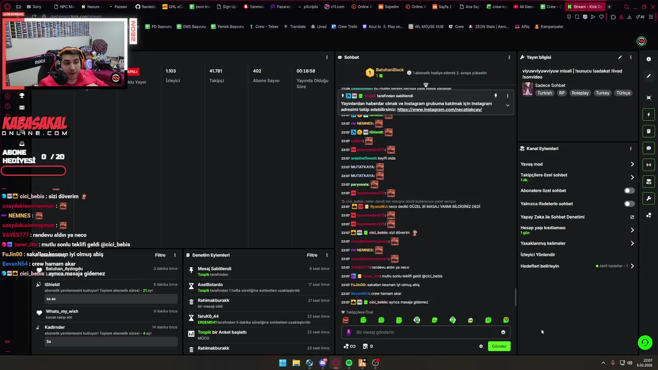
Task: Click the pin icon on pinned message
Action: 496,96
